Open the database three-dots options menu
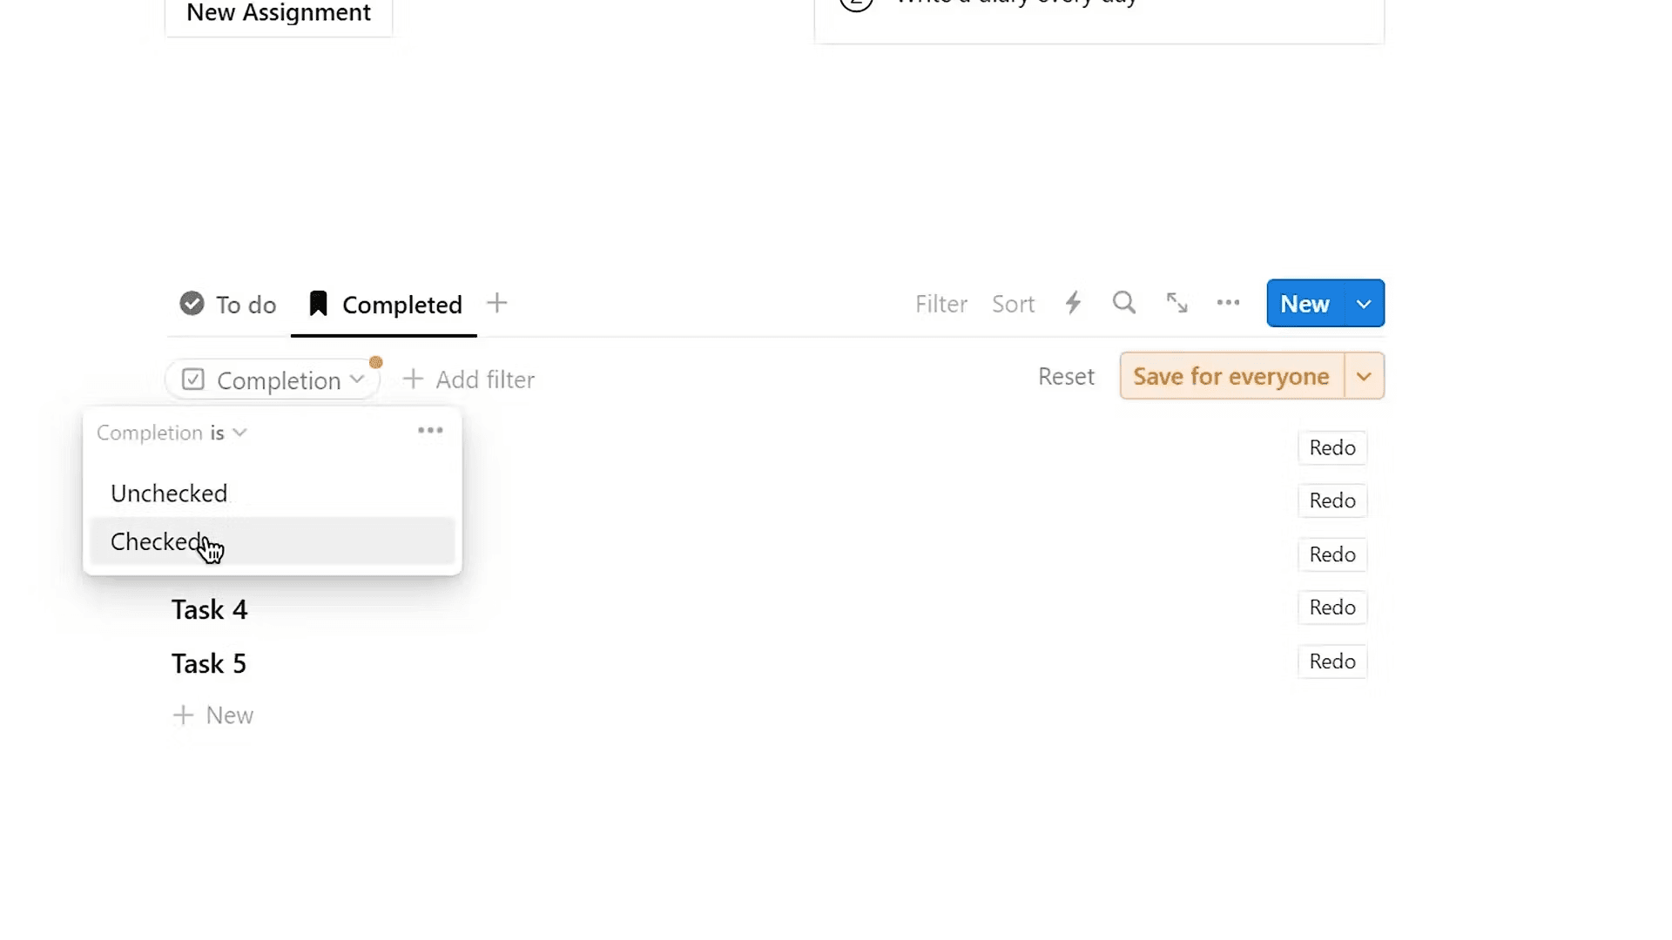The height and width of the screenshot is (940, 1672). click(x=1228, y=303)
